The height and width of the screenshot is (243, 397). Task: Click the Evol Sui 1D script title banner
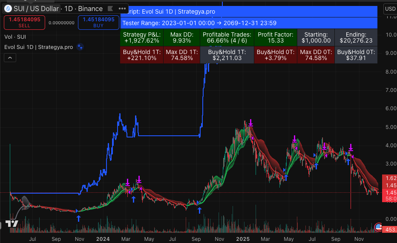[x=249, y=11]
